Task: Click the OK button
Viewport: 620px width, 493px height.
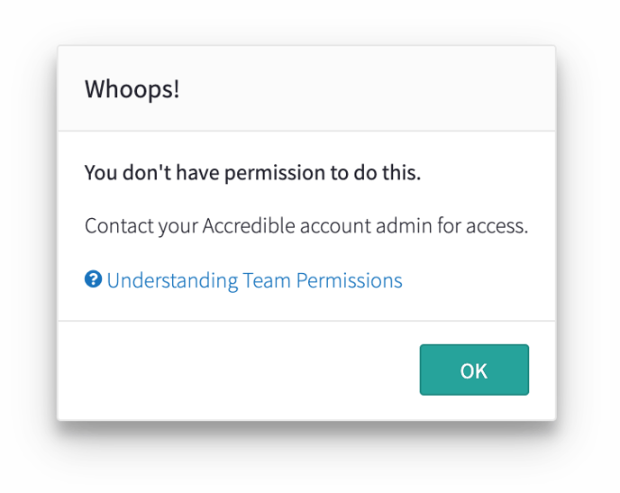Action: pos(474,370)
